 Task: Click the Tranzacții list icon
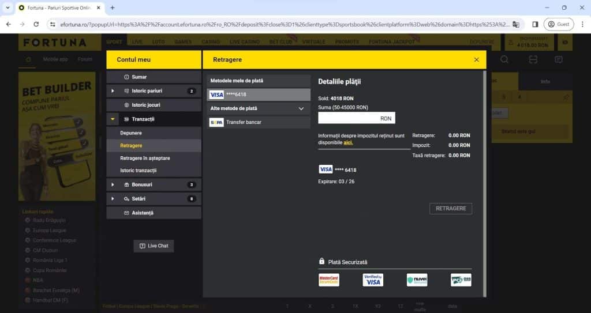tap(126, 119)
